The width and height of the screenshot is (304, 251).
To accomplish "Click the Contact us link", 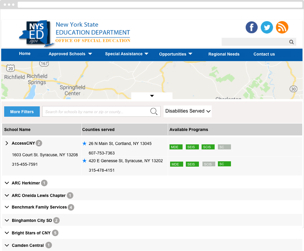I will pyautogui.click(x=264, y=54).
